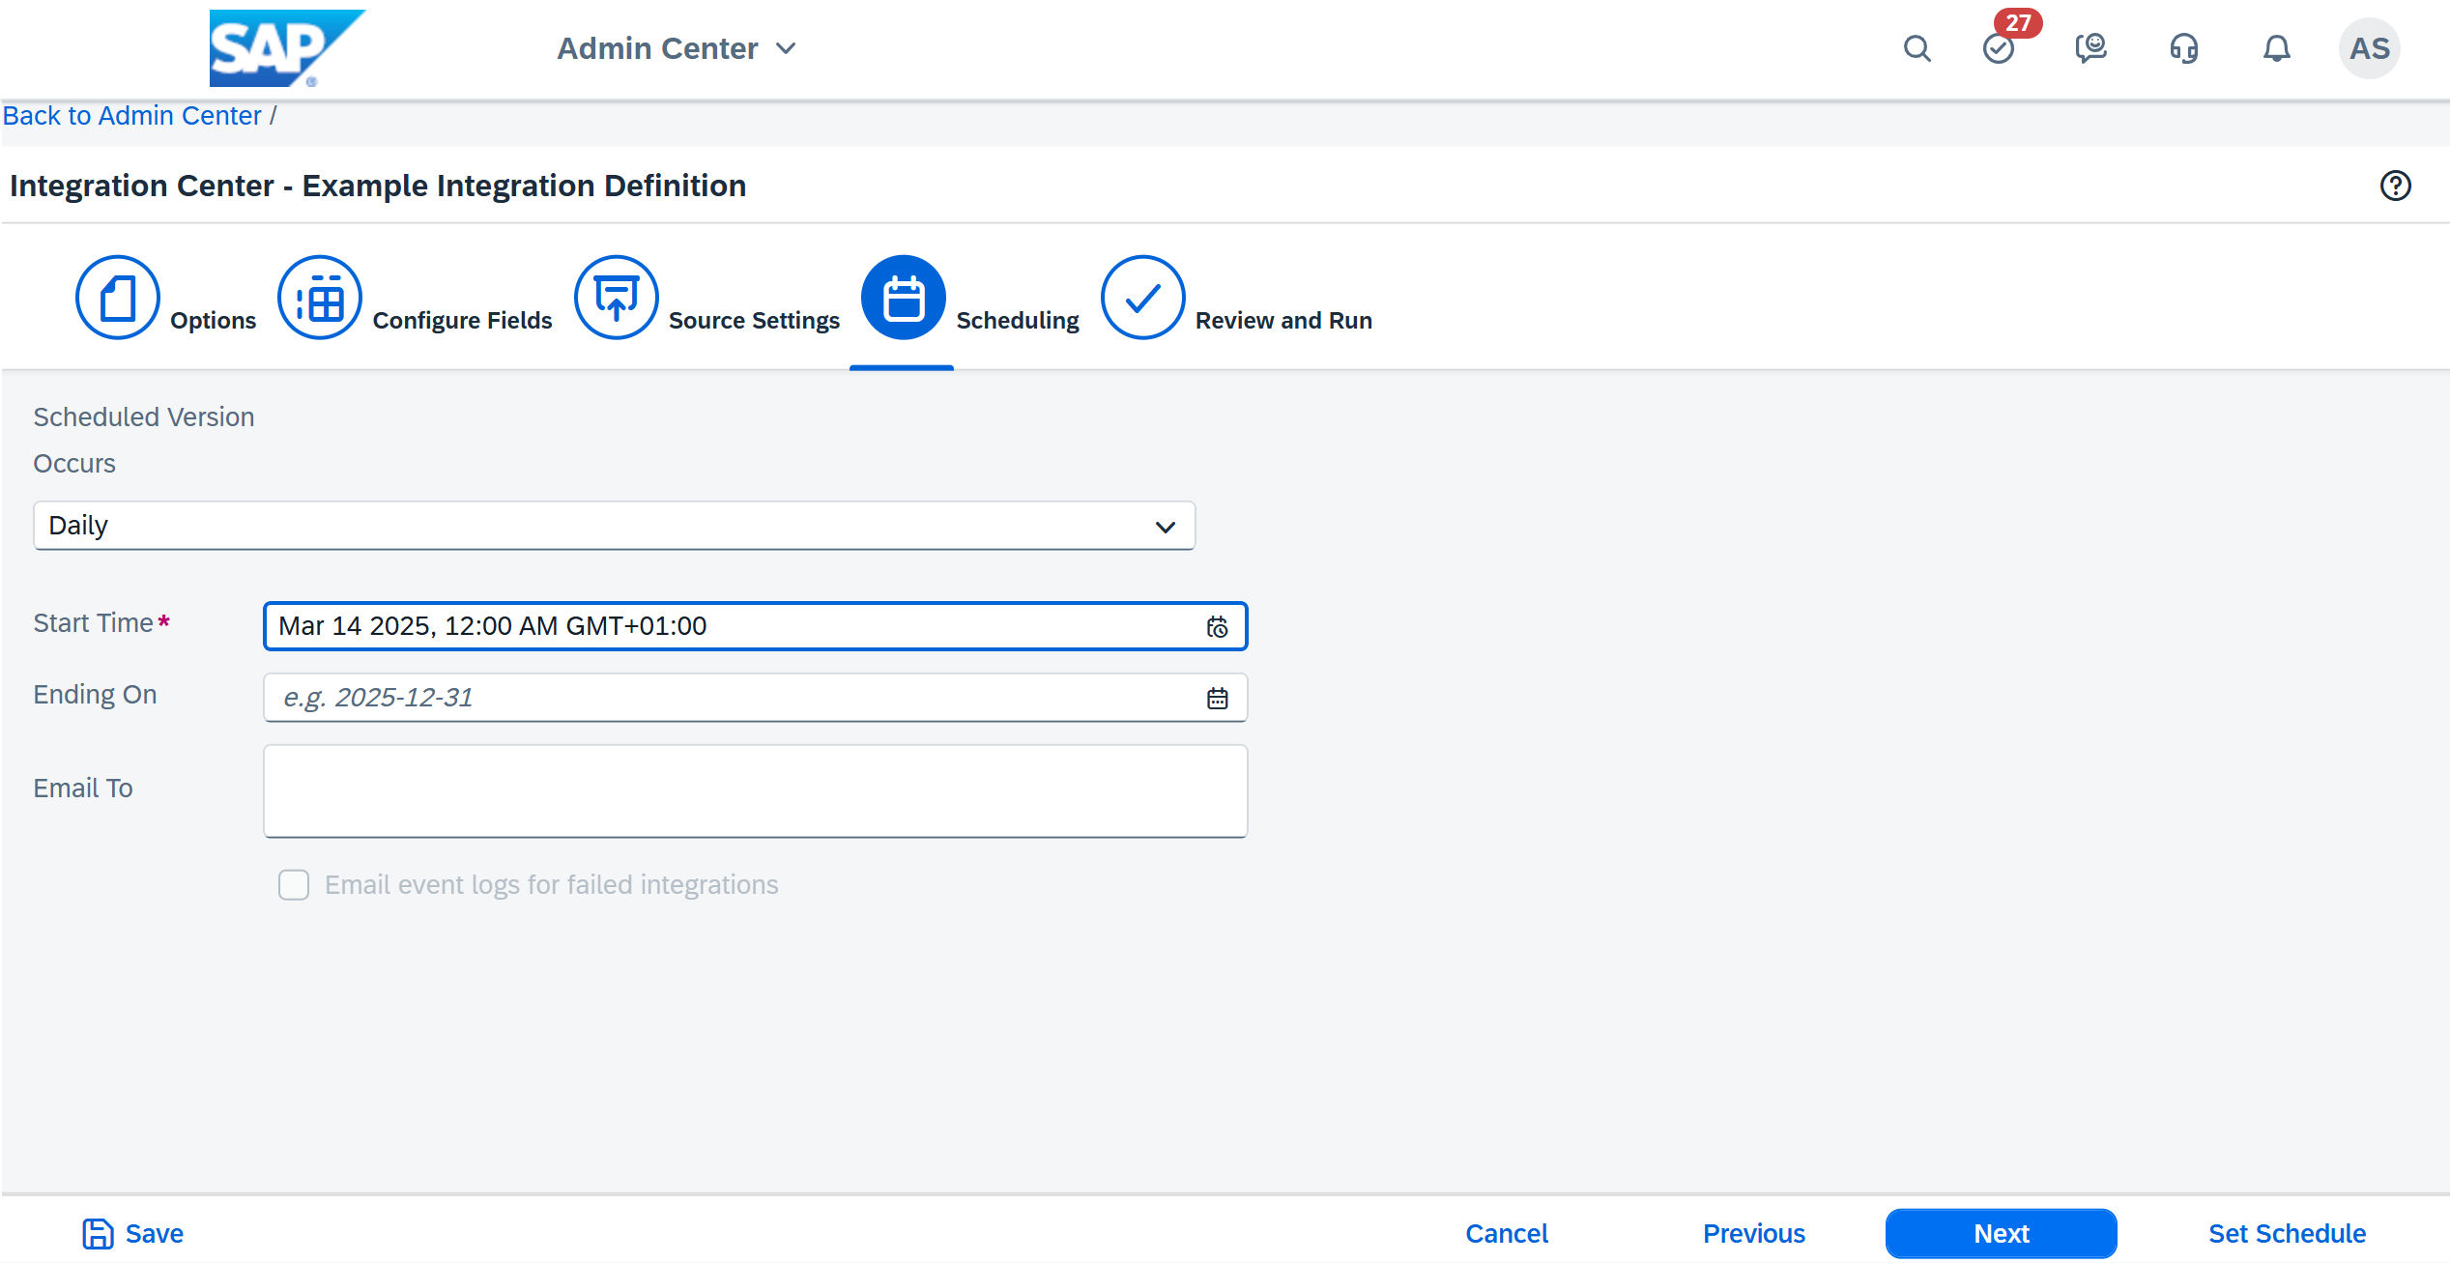Open the to-do list icon showing 27

point(1999,48)
